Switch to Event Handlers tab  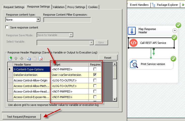click(x=139, y=5)
